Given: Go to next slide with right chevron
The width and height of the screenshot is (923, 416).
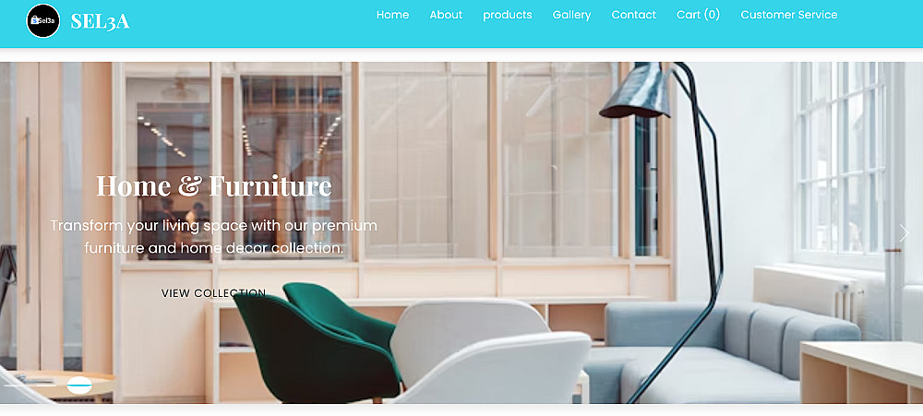Looking at the screenshot, I should click(905, 233).
